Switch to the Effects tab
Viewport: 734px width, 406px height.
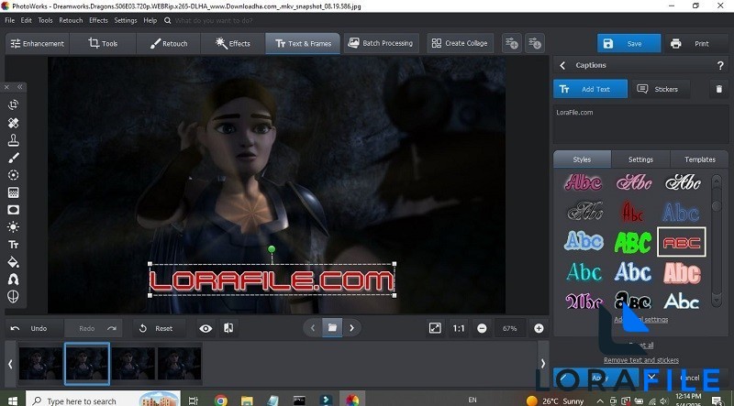click(x=233, y=43)
